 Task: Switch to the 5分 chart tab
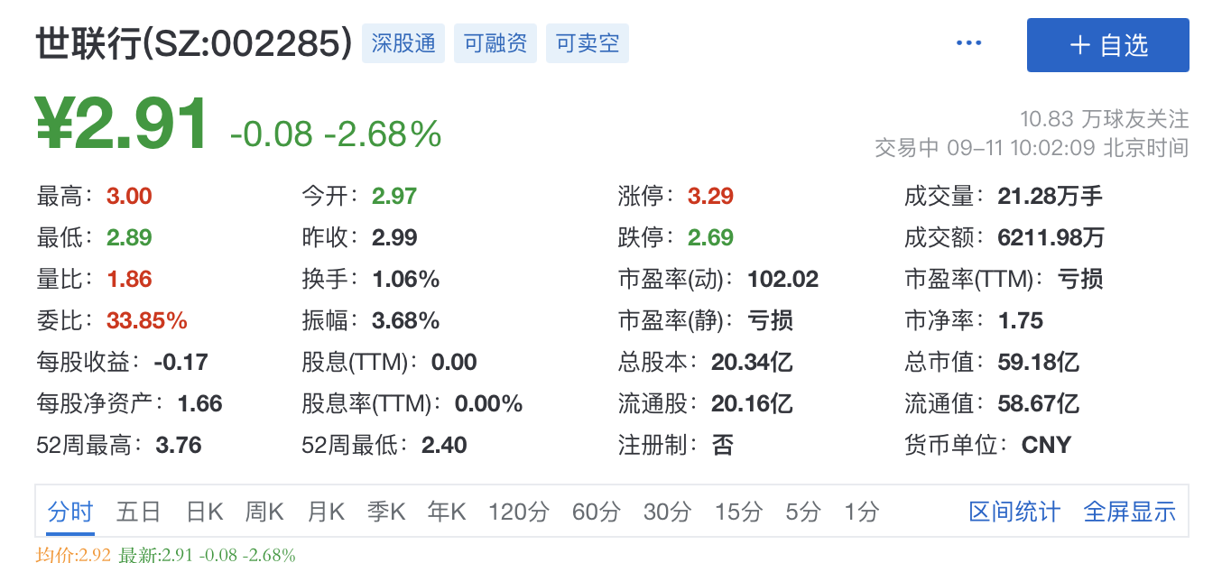click(x=802, y=512)
